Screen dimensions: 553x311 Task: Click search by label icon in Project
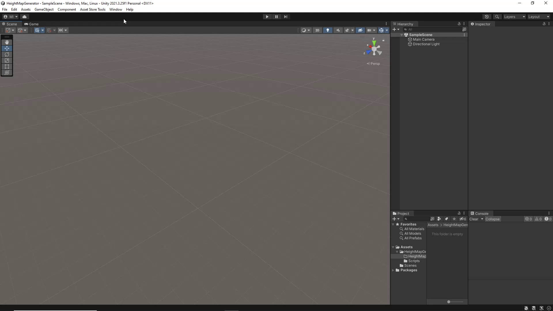[446, 219]
